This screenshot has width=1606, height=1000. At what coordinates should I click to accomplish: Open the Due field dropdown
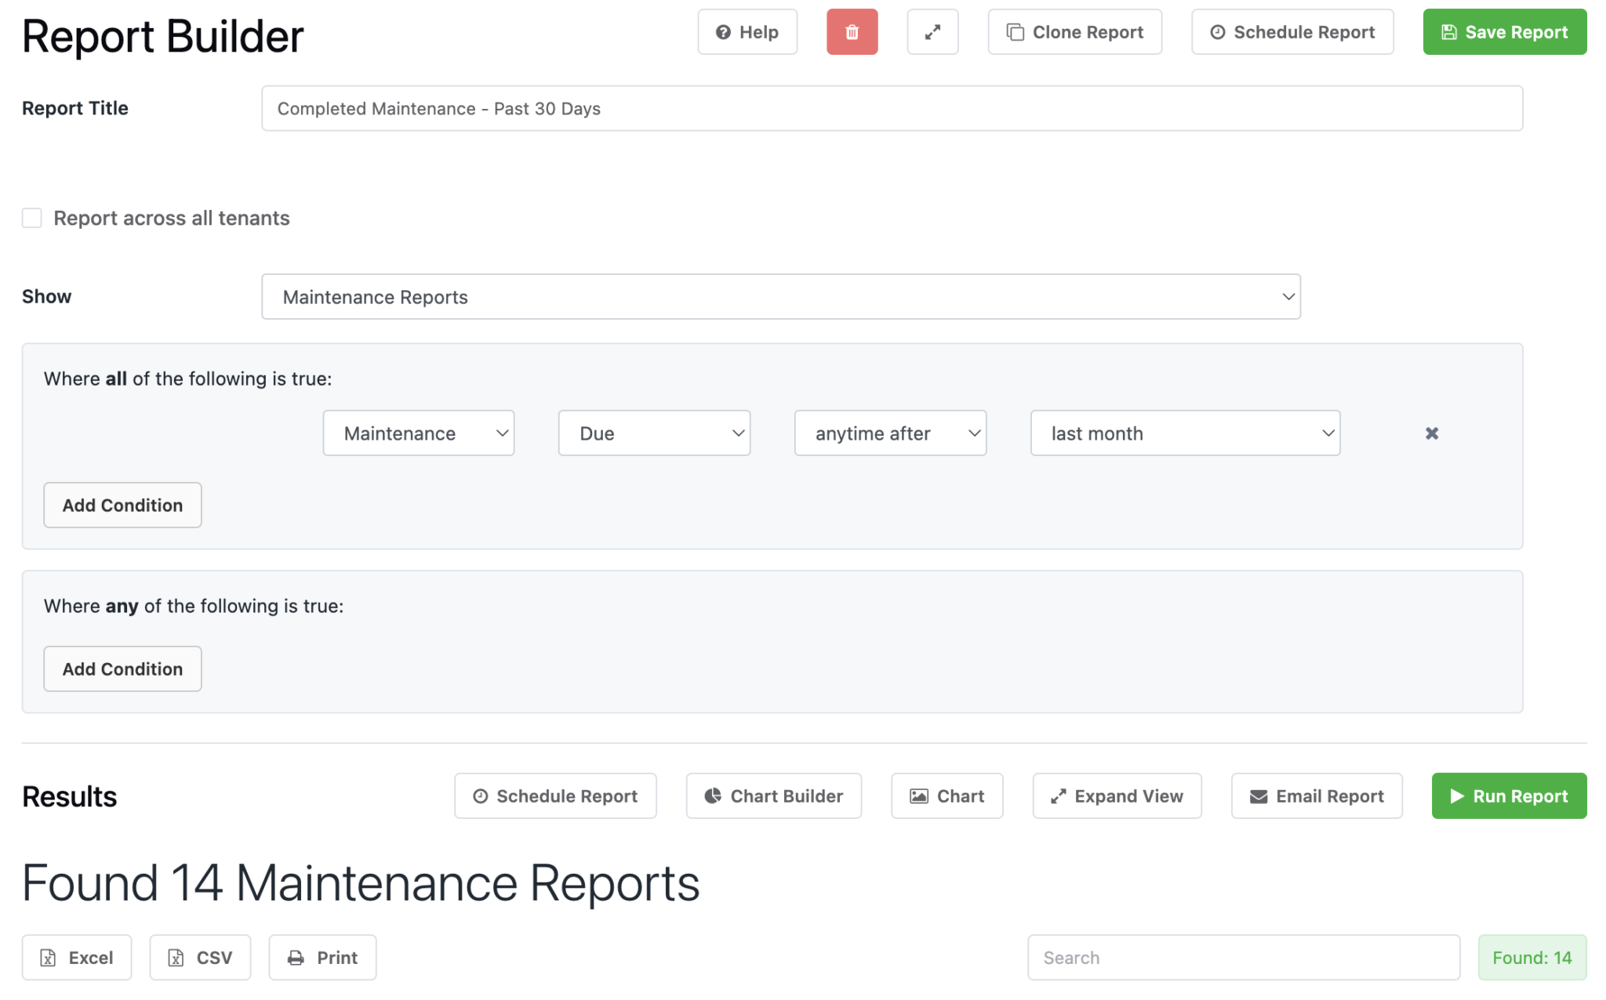654,433
